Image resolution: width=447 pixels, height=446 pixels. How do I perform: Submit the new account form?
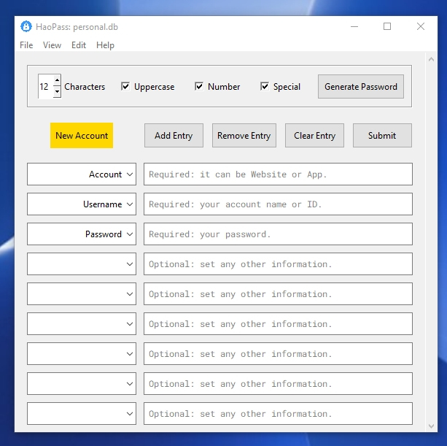click(x=382, y=136)
